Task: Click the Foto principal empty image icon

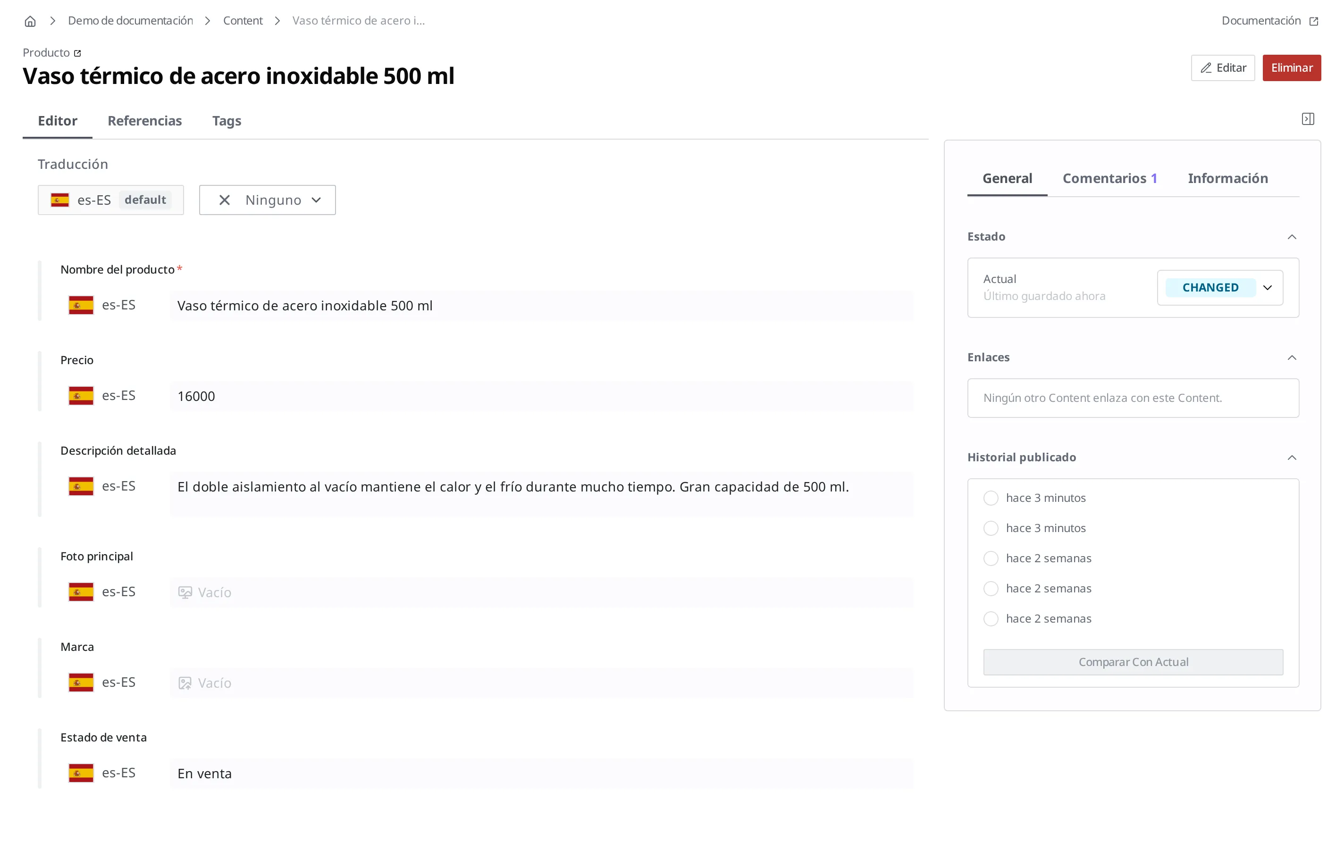Action: coord(185,592)
